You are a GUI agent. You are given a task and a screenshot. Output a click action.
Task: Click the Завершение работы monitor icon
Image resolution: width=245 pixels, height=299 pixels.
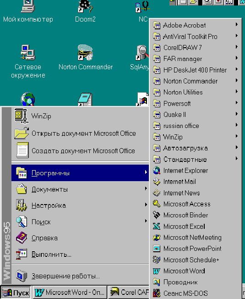(22, 276)
